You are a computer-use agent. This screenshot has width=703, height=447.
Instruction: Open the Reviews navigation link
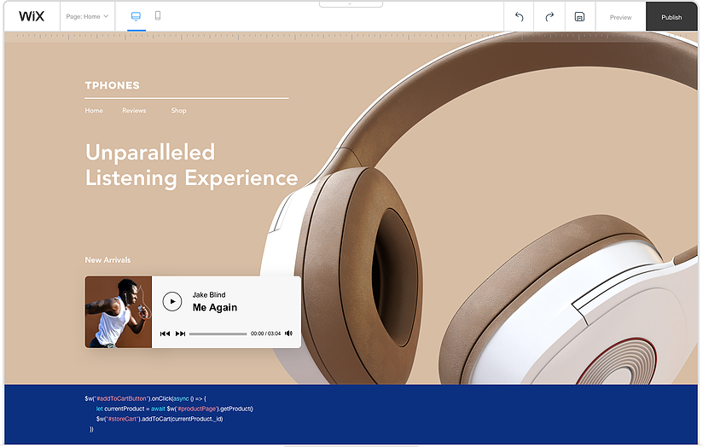[x=134, y=110]
